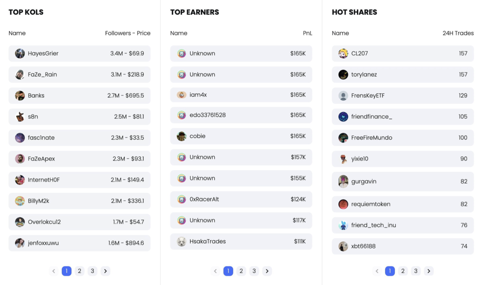Open the jenfoxxuwu row
Image resolution: width=481 pixels, height=285 pixels.
[79, 243]
